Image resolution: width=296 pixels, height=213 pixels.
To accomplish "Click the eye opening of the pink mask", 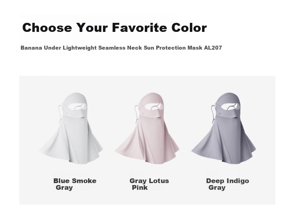I will (152, 107).
